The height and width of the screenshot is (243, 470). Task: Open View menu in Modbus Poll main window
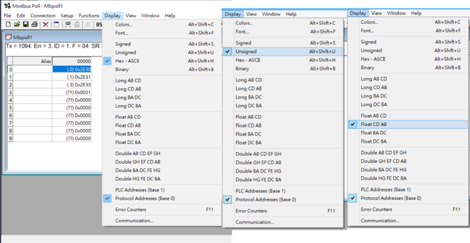point(131,15)
